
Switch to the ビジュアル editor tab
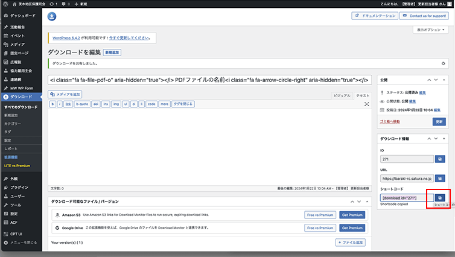pos(342,95)
